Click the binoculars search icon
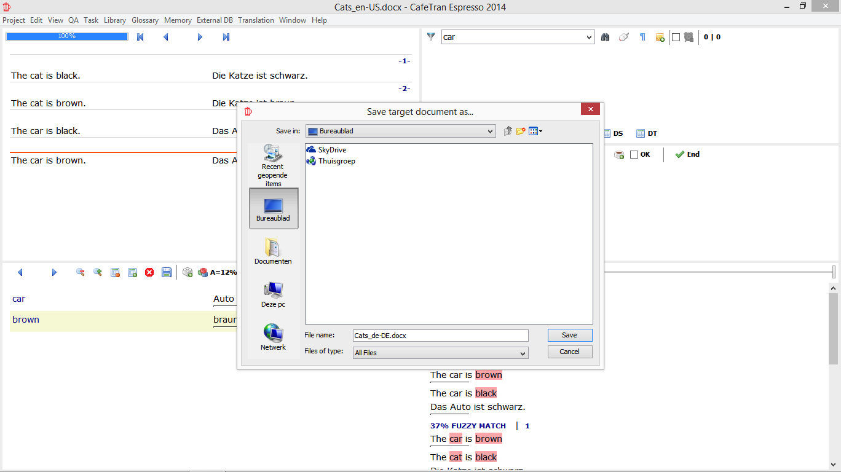 [606, 37]
